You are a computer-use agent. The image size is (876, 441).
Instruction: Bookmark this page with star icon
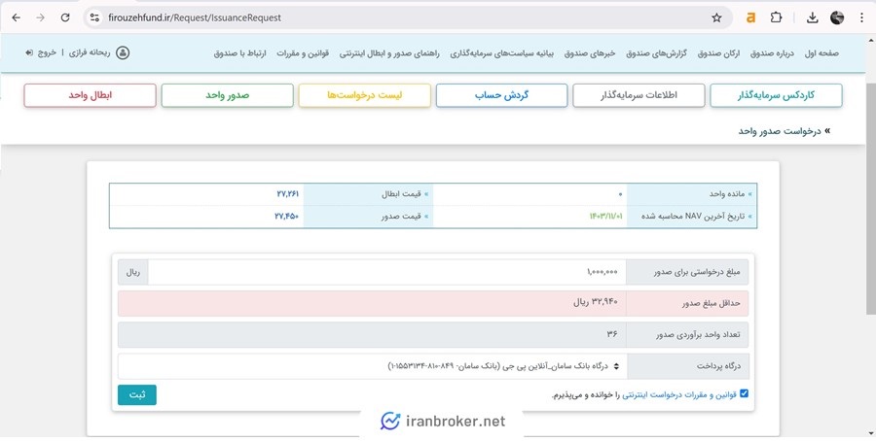coord(716,17)
